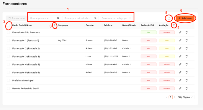This screenshot has width=203, height=110.
Task: Select page 1 in pagination
Action: (x=171, y=97)
